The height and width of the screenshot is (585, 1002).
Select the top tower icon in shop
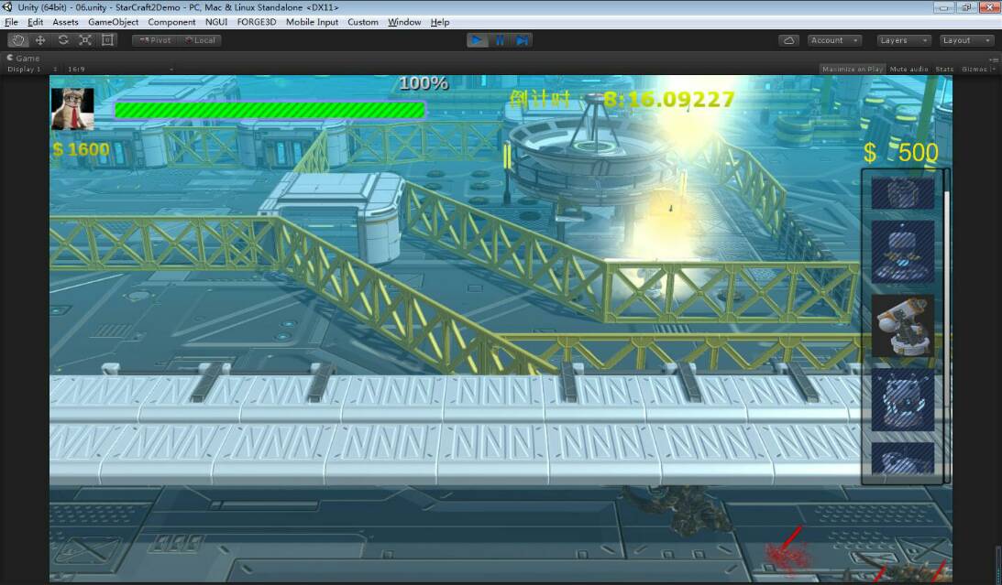coord(902,193)
